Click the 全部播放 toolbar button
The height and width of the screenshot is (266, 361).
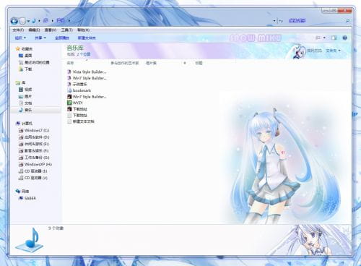(x=62, y=38)
